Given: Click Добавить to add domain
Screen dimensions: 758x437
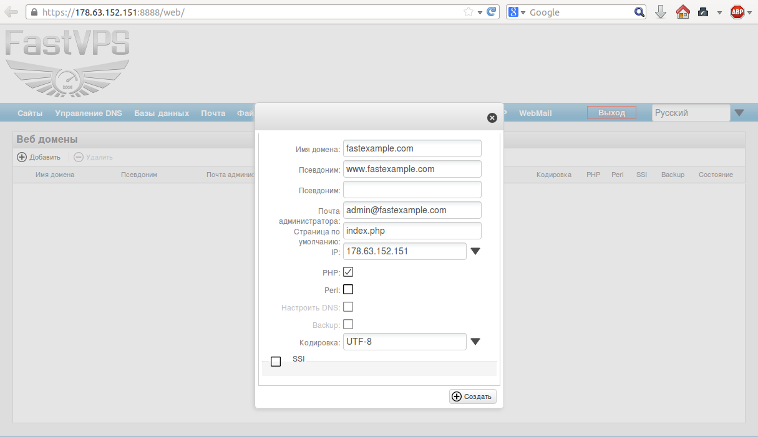Looking at the screenshot, I should [x=39, y=157].
